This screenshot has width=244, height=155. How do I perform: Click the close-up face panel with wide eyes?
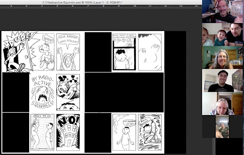[150, 52]
